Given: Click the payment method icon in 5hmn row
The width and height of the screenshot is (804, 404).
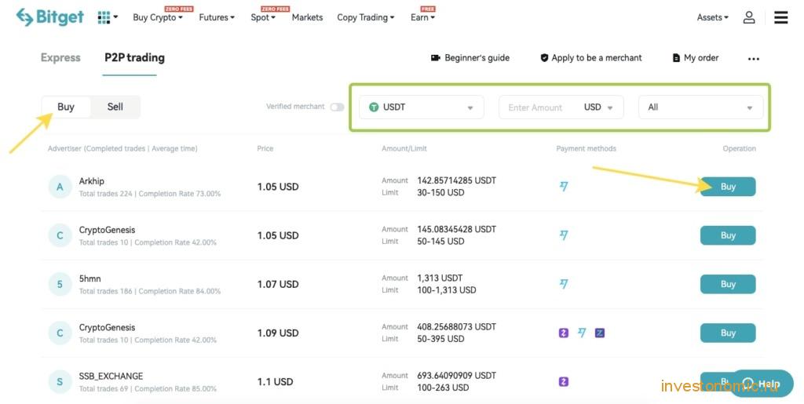Looking at the screenshot, I should point(564,284).
